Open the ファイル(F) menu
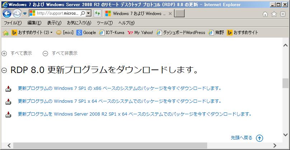Image resolution: width=290 pixels, height=150 pixels. pyautogui.click(x=13, y=23)
